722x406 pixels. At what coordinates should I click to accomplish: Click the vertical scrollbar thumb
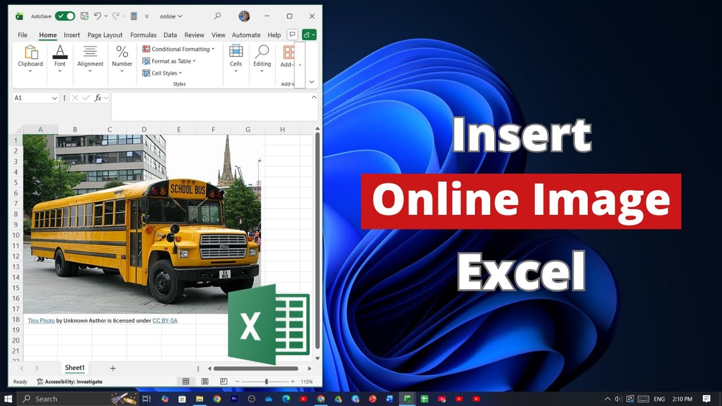(x=318, y=241)
